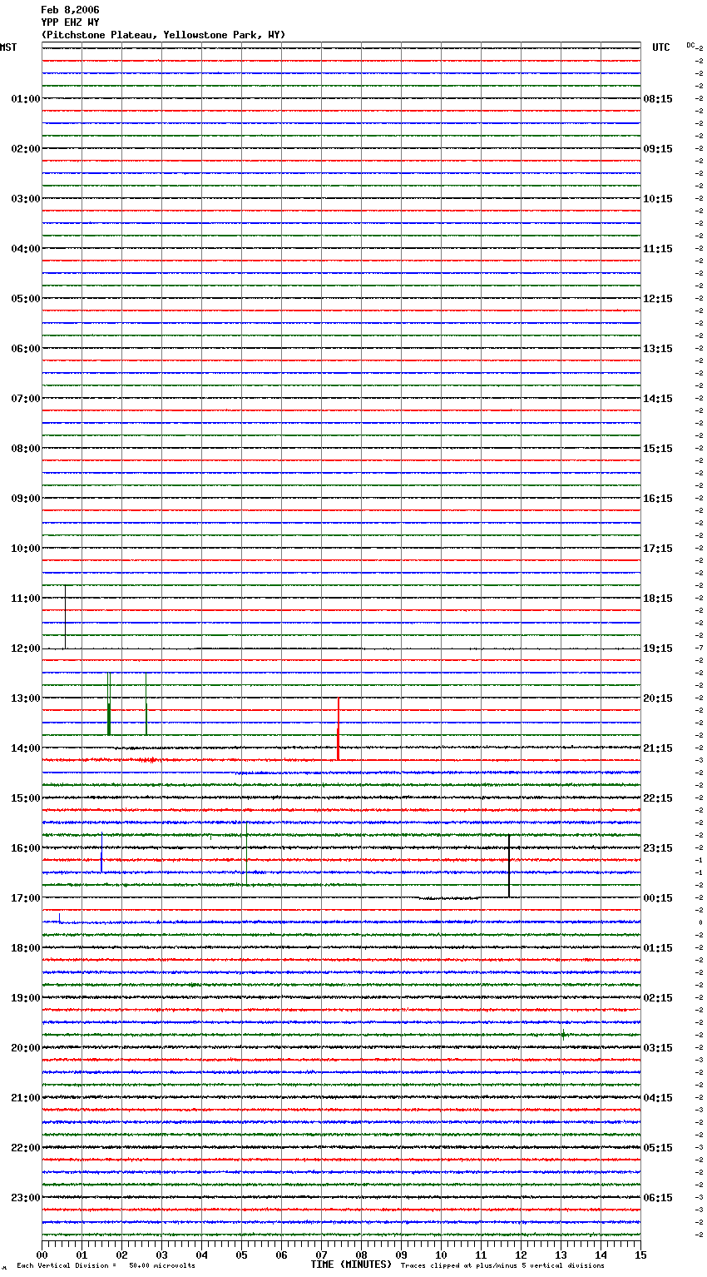Select the 18:00 MST hour label
This screenshot has width=707, height=1277.
click(x=26, y=948)
